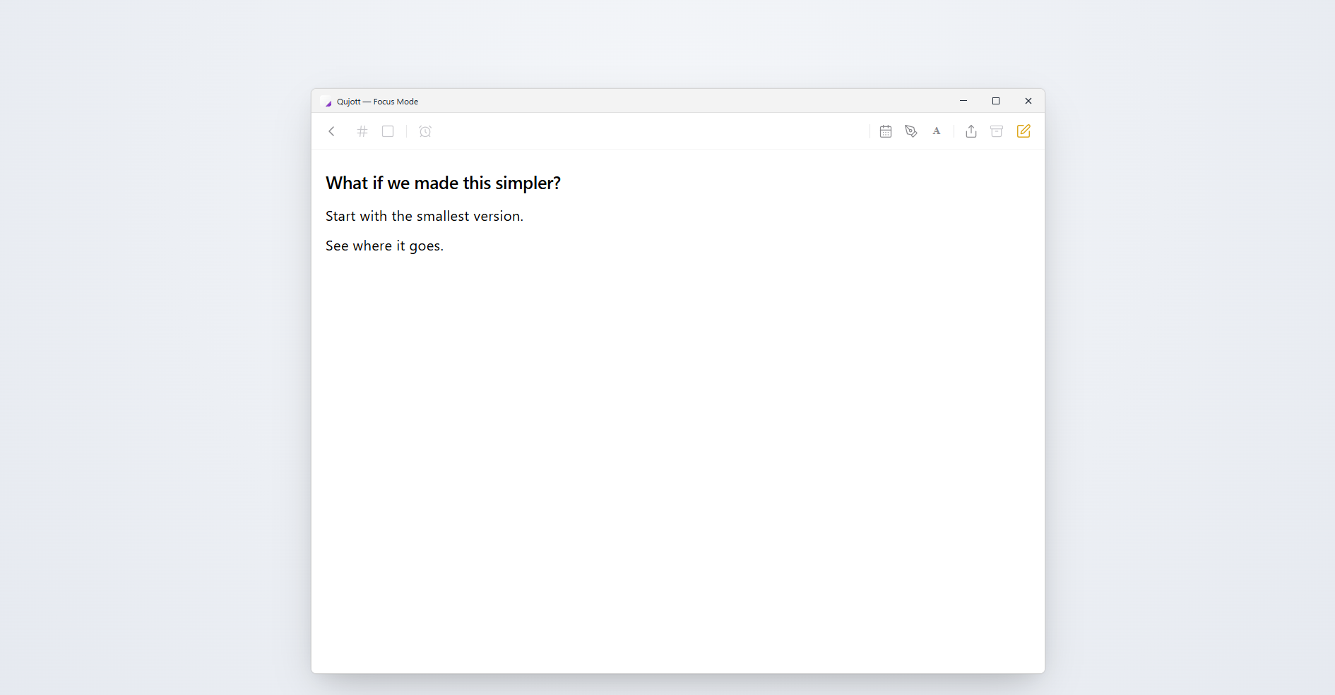This screenshot has height=695, width=1335.
Task: Open the calendar icon in the toolbar
Action: 886,131
